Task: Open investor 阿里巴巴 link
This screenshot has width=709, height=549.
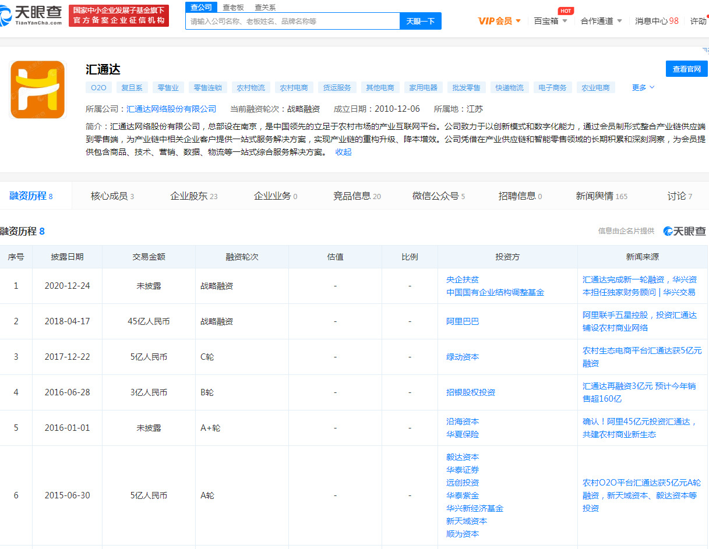Action: (463, 321)
